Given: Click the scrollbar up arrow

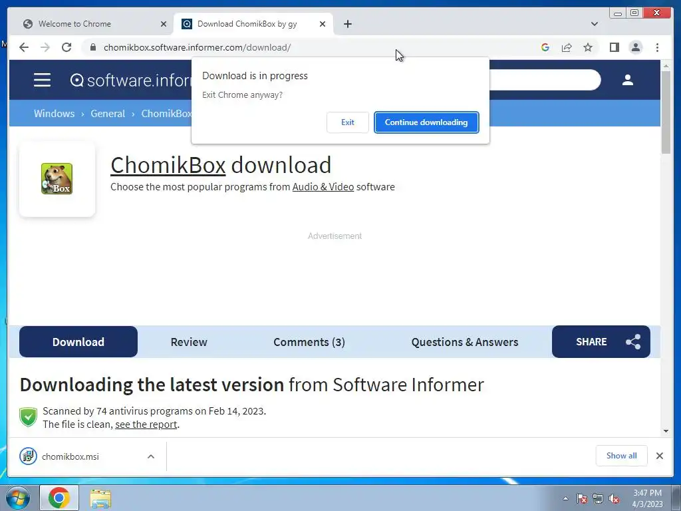Looking at the screenshot, I should 666,66.
